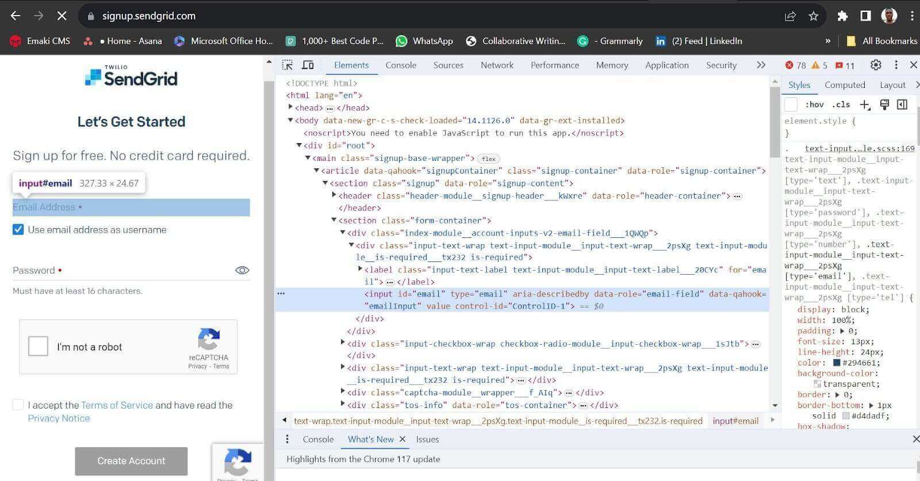Open the Grammarly bookmark
The width and height of the screenshot is (920, 481).
pyautogui.click(x=610, y=41)
